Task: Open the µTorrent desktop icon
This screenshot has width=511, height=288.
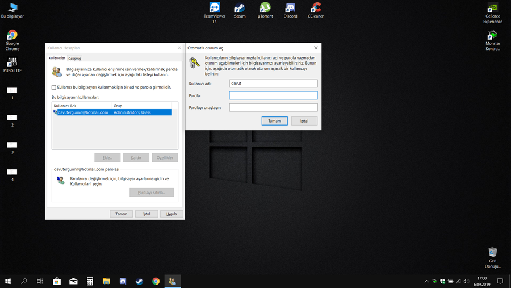Action: pos(265,8)
